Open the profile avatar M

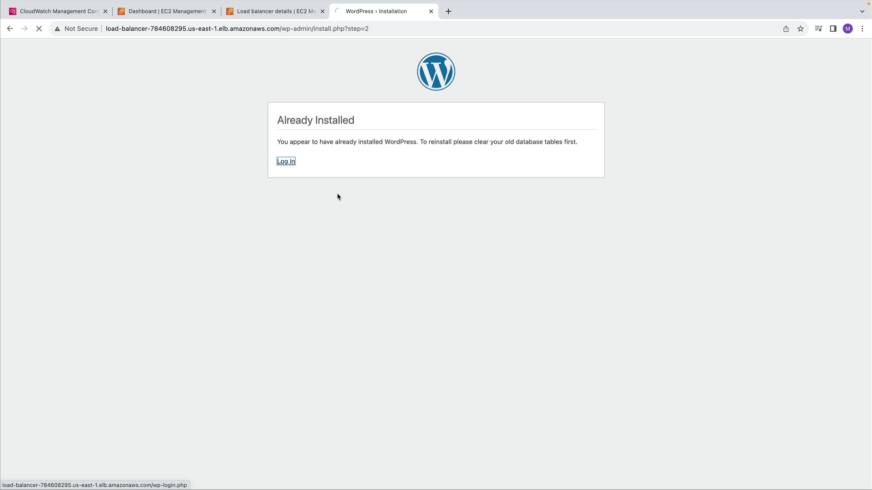(847, 29)
